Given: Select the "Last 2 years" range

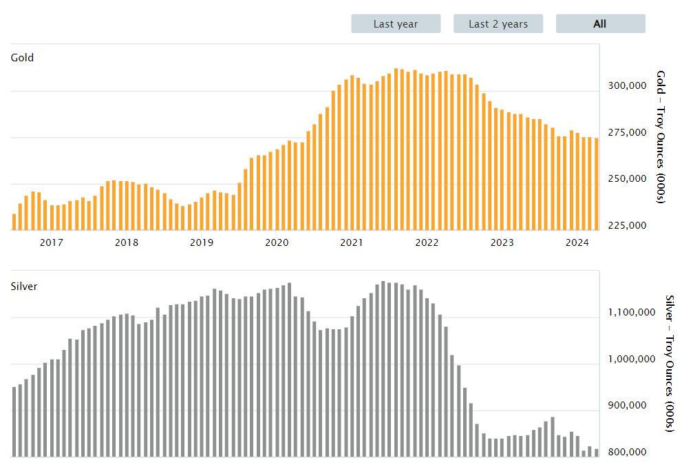Looking at the screenshot, I should (498, 23).
